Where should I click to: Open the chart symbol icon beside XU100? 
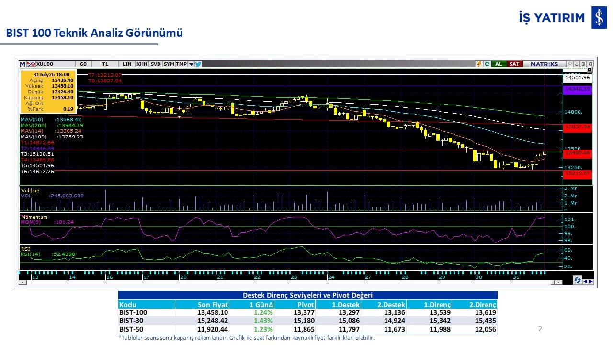tap(31, 64)
